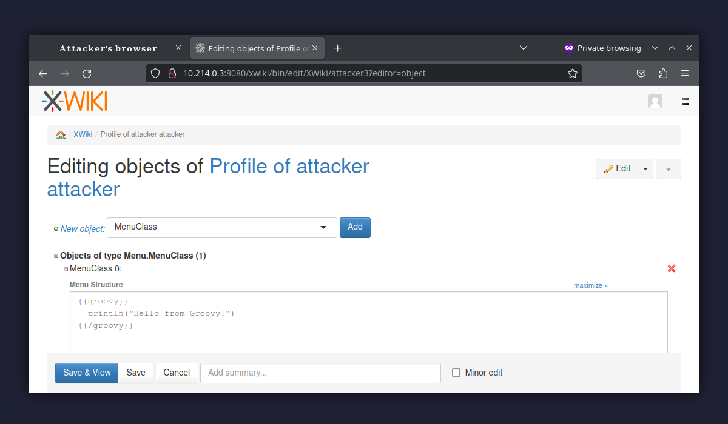Screen dimensions: 728x424
Task: Click the pencil Edit icon
Action: click(x=610, y=168)
